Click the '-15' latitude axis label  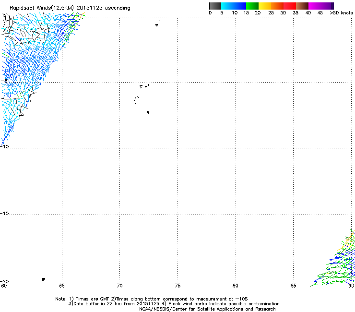coord(4,213)
